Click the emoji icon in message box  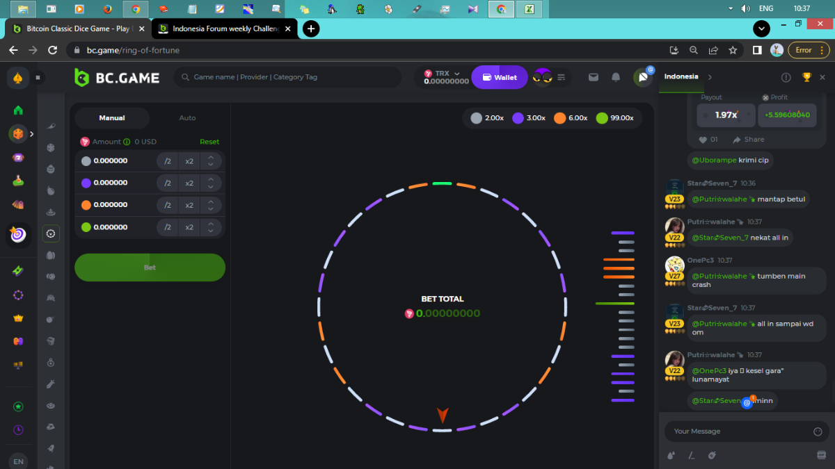(818, 431)
